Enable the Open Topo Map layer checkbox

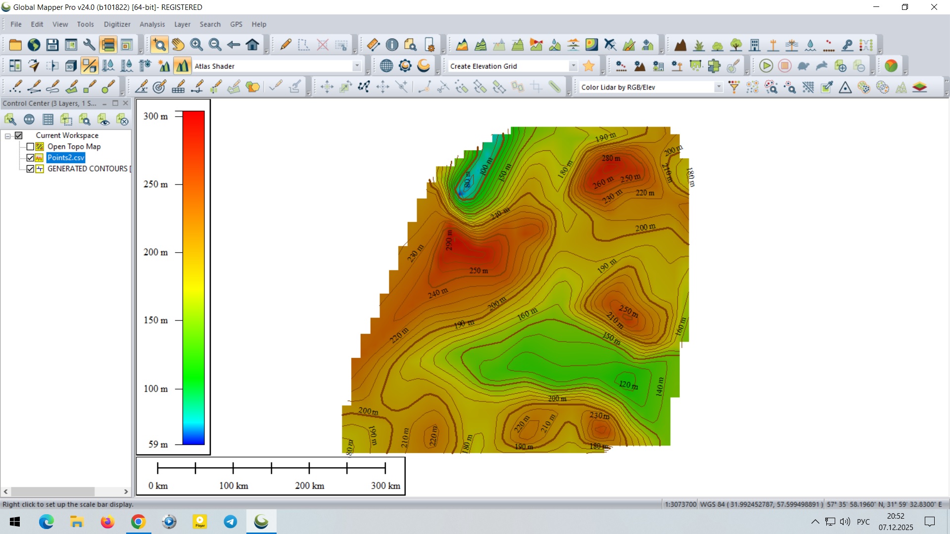pos(30,146)
